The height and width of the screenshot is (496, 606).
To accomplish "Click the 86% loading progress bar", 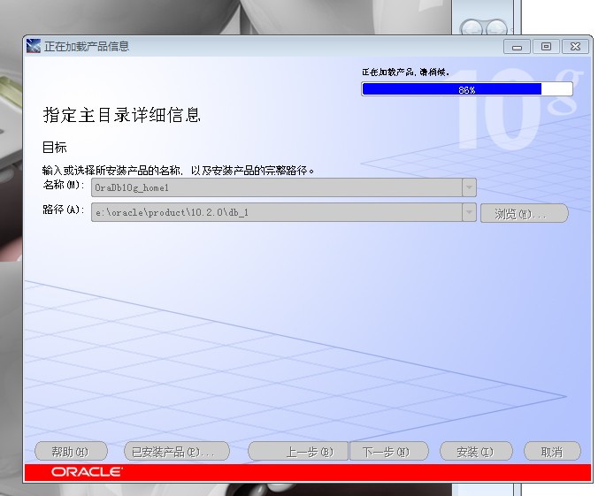I will click(467, 89).
